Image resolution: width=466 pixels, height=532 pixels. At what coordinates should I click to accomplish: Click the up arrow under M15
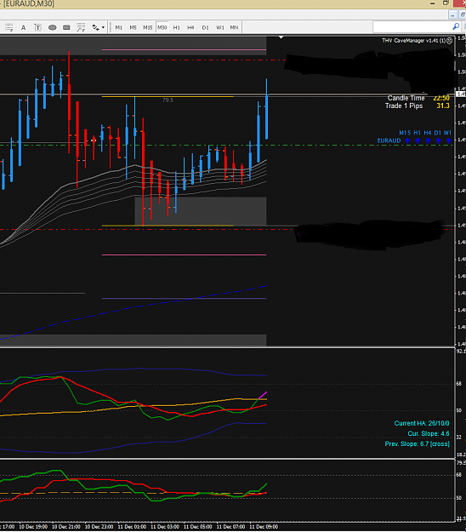[407, 140]
